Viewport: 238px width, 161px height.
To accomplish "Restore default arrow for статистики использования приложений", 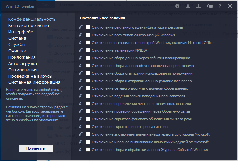I will [x=81, y=73].
